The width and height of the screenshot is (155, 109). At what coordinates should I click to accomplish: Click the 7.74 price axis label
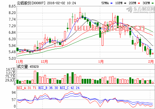pos(12,19)
